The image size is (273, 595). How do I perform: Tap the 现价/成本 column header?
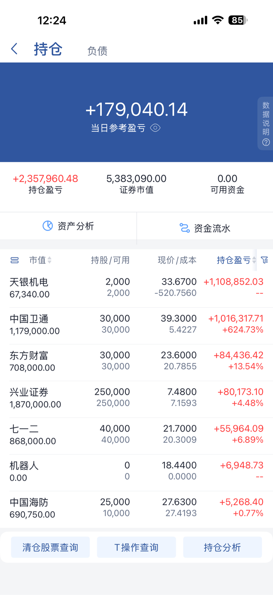click(x=177, y=260)
